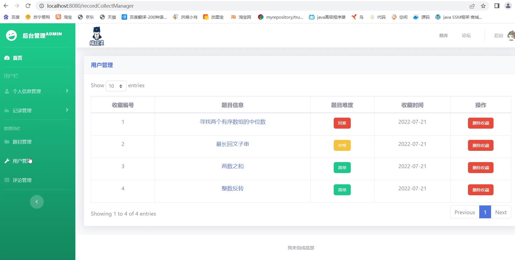Screen dimensions: 515x260
Task: Open 题目管理 in the sidebar
Action: pyautogui.click(x=22, y=142)
